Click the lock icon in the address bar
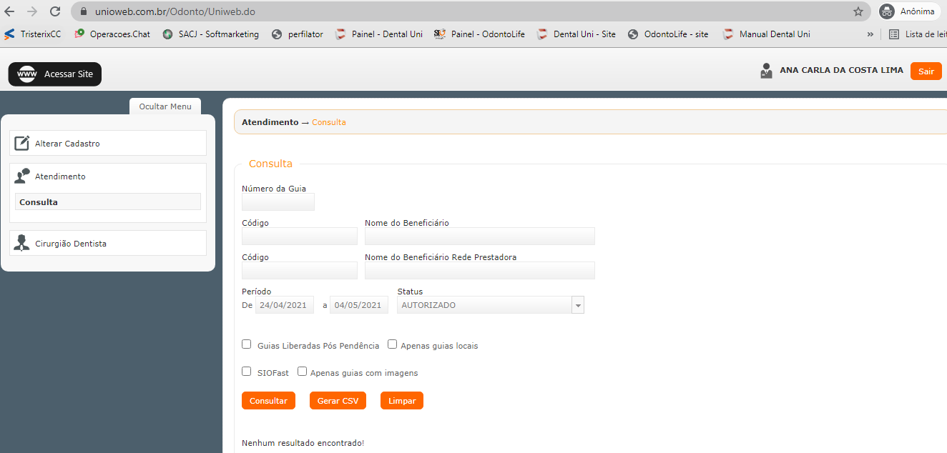 click(x=83, y=12)
